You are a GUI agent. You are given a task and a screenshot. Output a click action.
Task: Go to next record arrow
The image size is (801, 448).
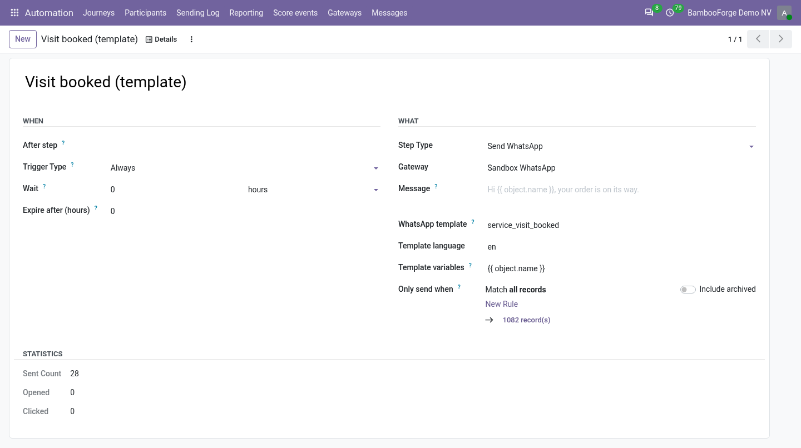(781, 39)
